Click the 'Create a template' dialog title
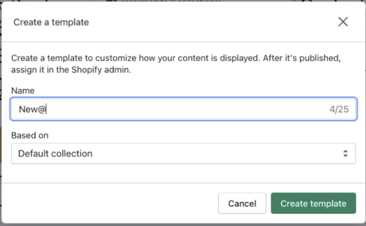Viewport: 366px width, 226px height. pos(51,22)
